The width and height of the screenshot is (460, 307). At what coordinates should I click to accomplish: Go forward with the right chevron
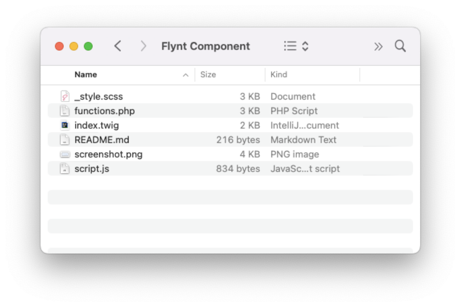tap(143, 46)
